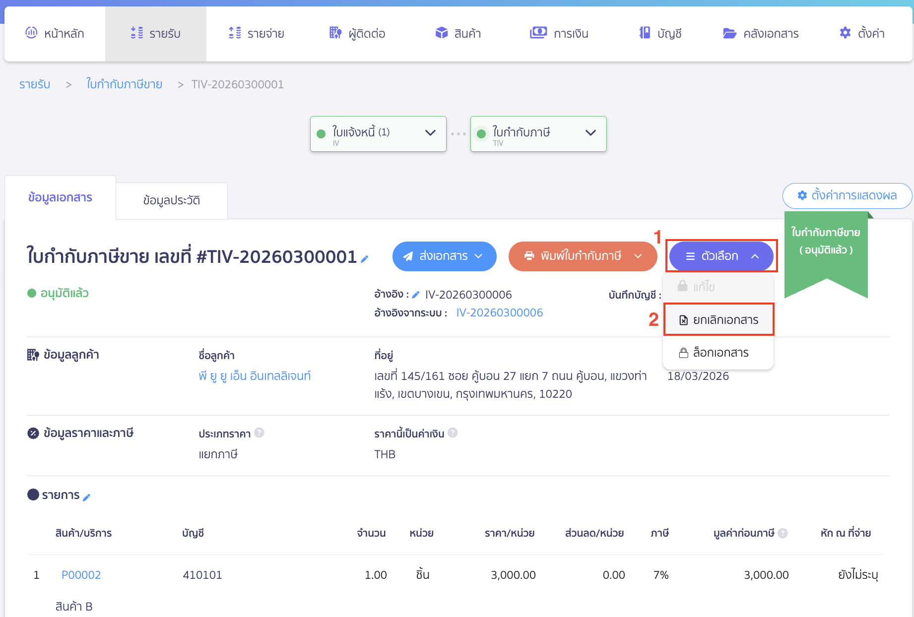Open customer link พี ยู ยู เอ็น อินเทลลิเจนท์
The width and height of the screenshot is (914, 617).
[255, 376]
